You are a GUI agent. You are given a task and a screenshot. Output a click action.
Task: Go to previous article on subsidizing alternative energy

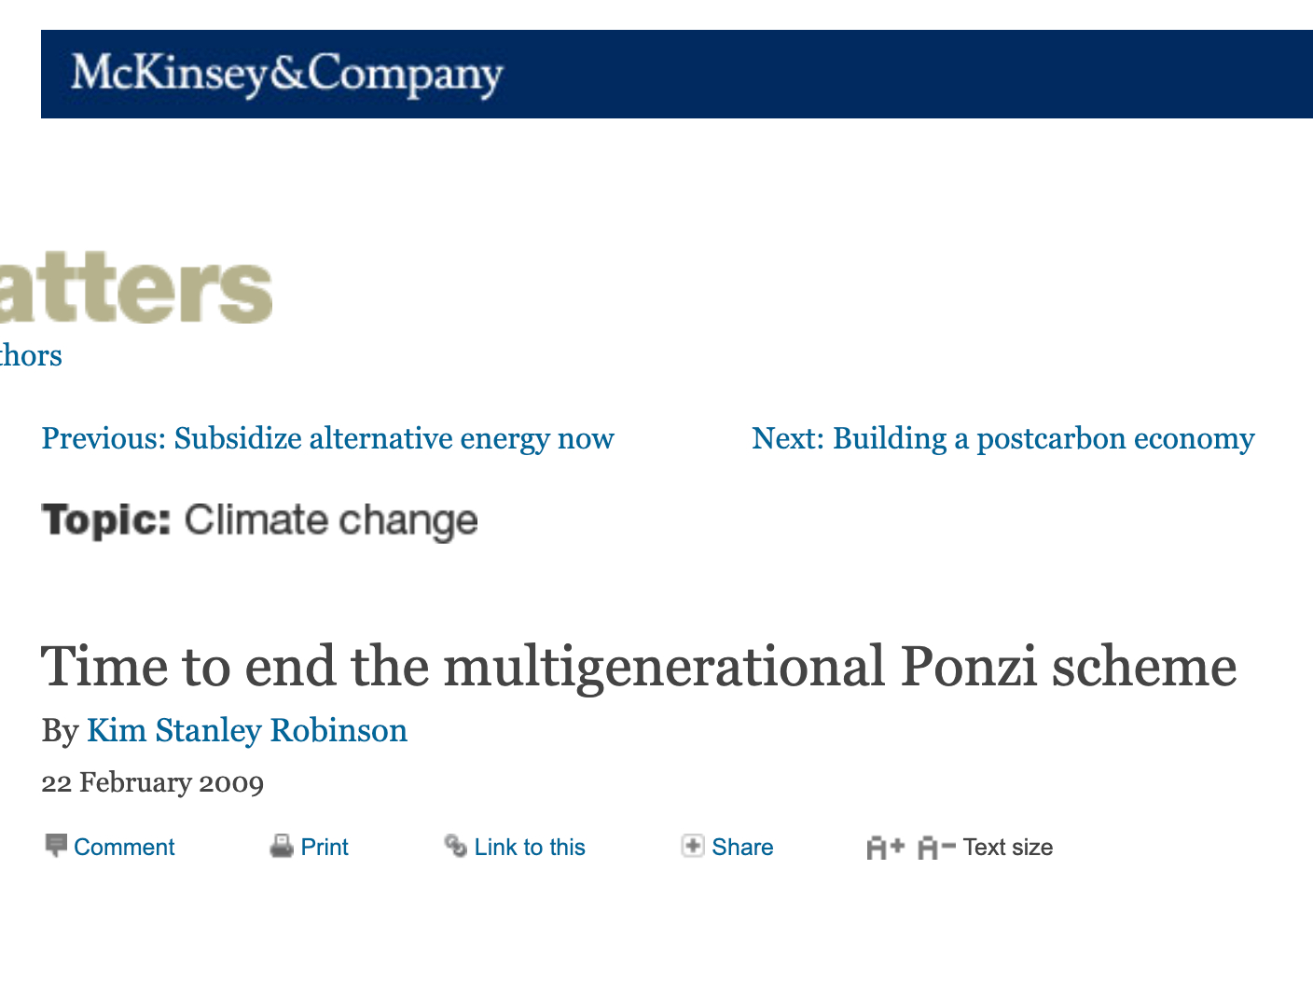(x=327, y=438)
